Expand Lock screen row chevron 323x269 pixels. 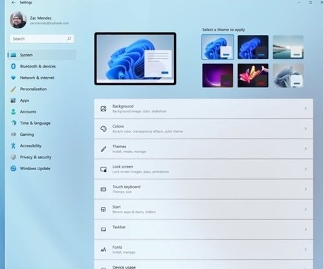pos(306,169)
